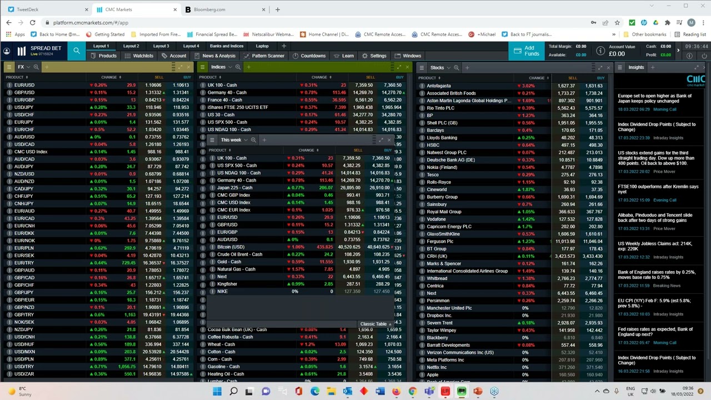Search within the Indices watchlist

238,67
